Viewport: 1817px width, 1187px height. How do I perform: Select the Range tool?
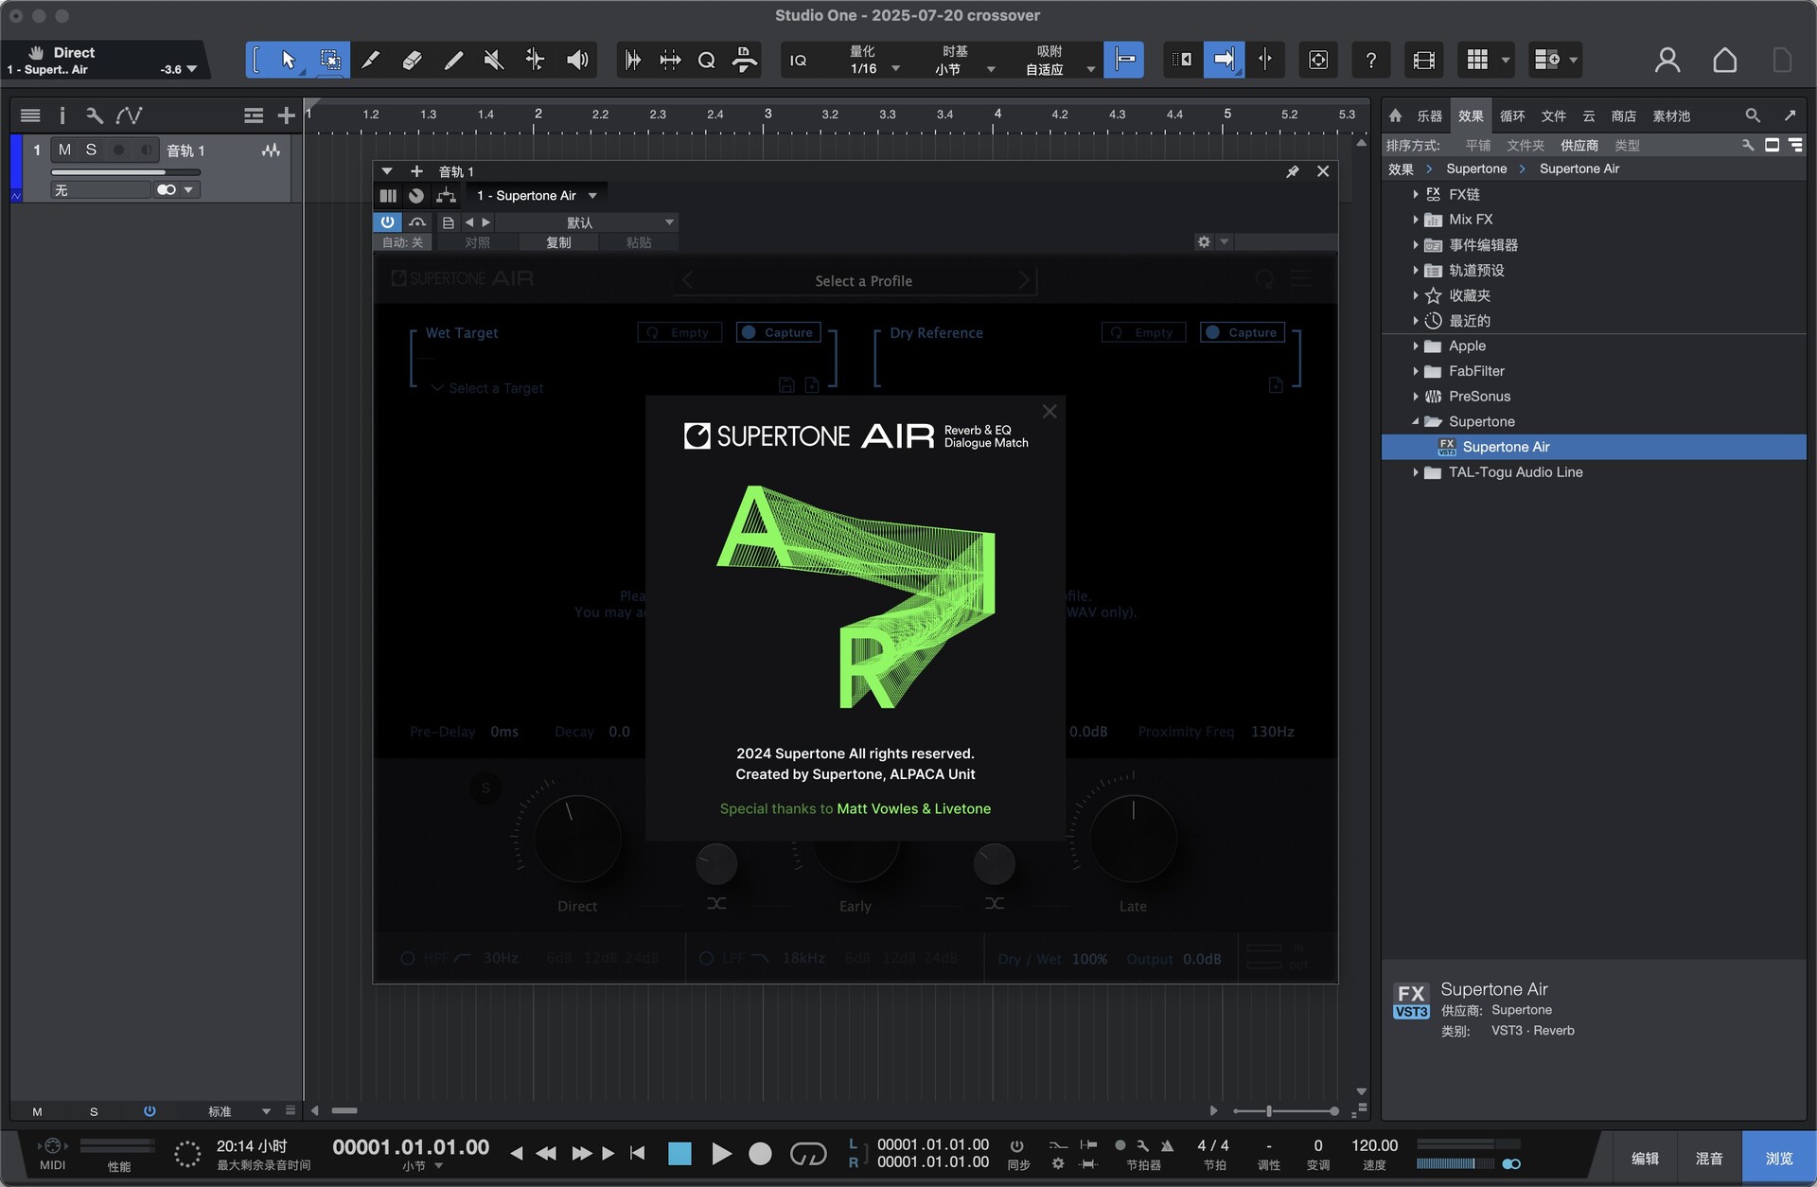(329, 61)
